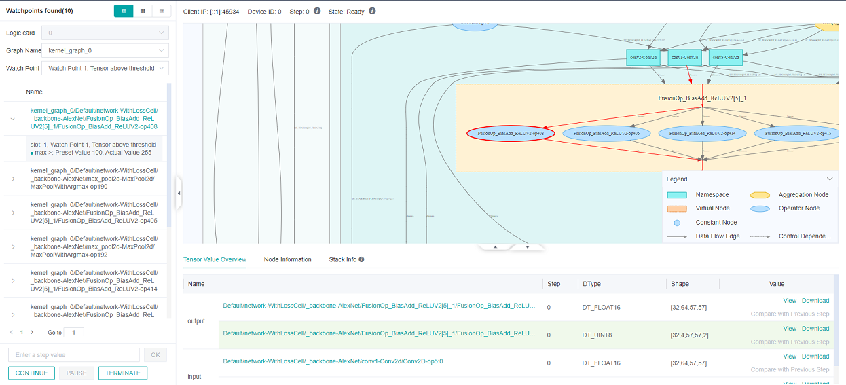Screen dimensions: 846x385
Task: Click the info icon on Stack Info tab
Action: click(x=361, y=259)
